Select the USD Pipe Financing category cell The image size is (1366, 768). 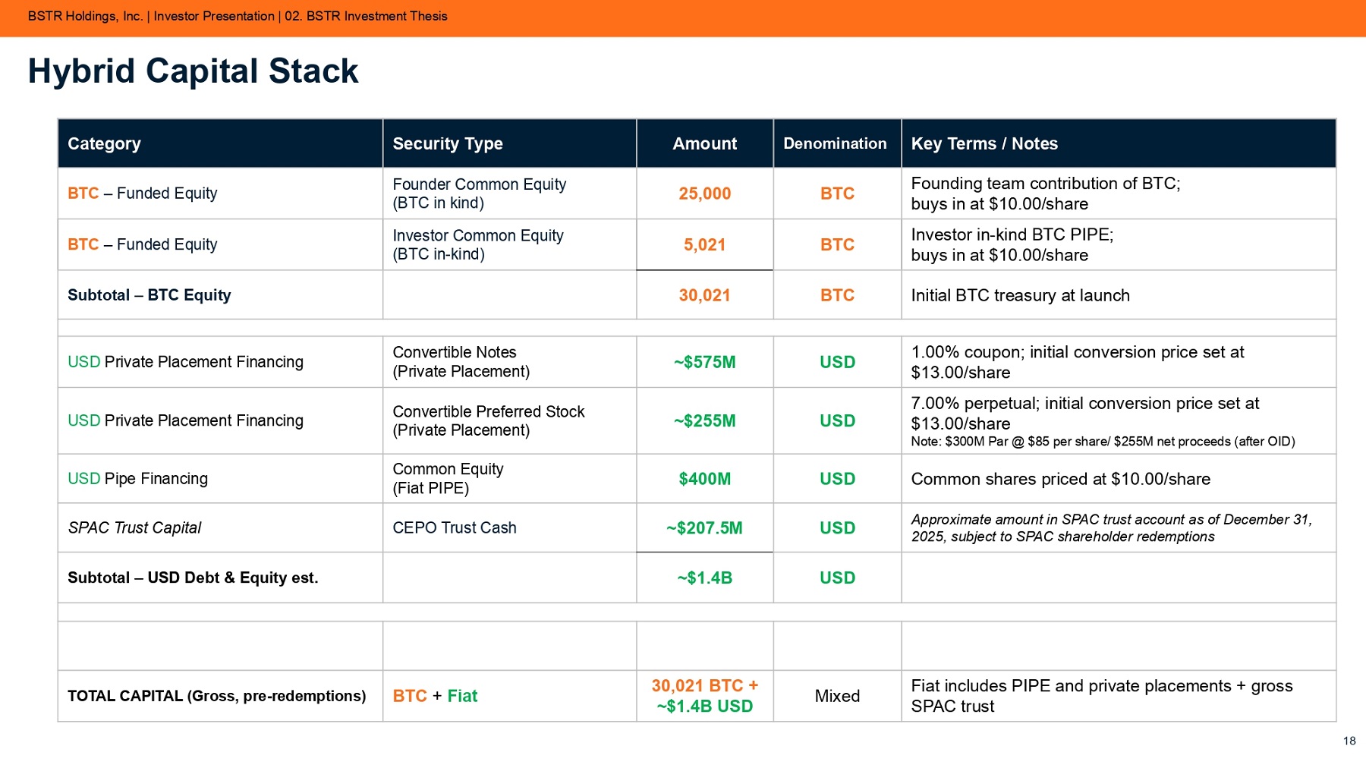point(137,479)
